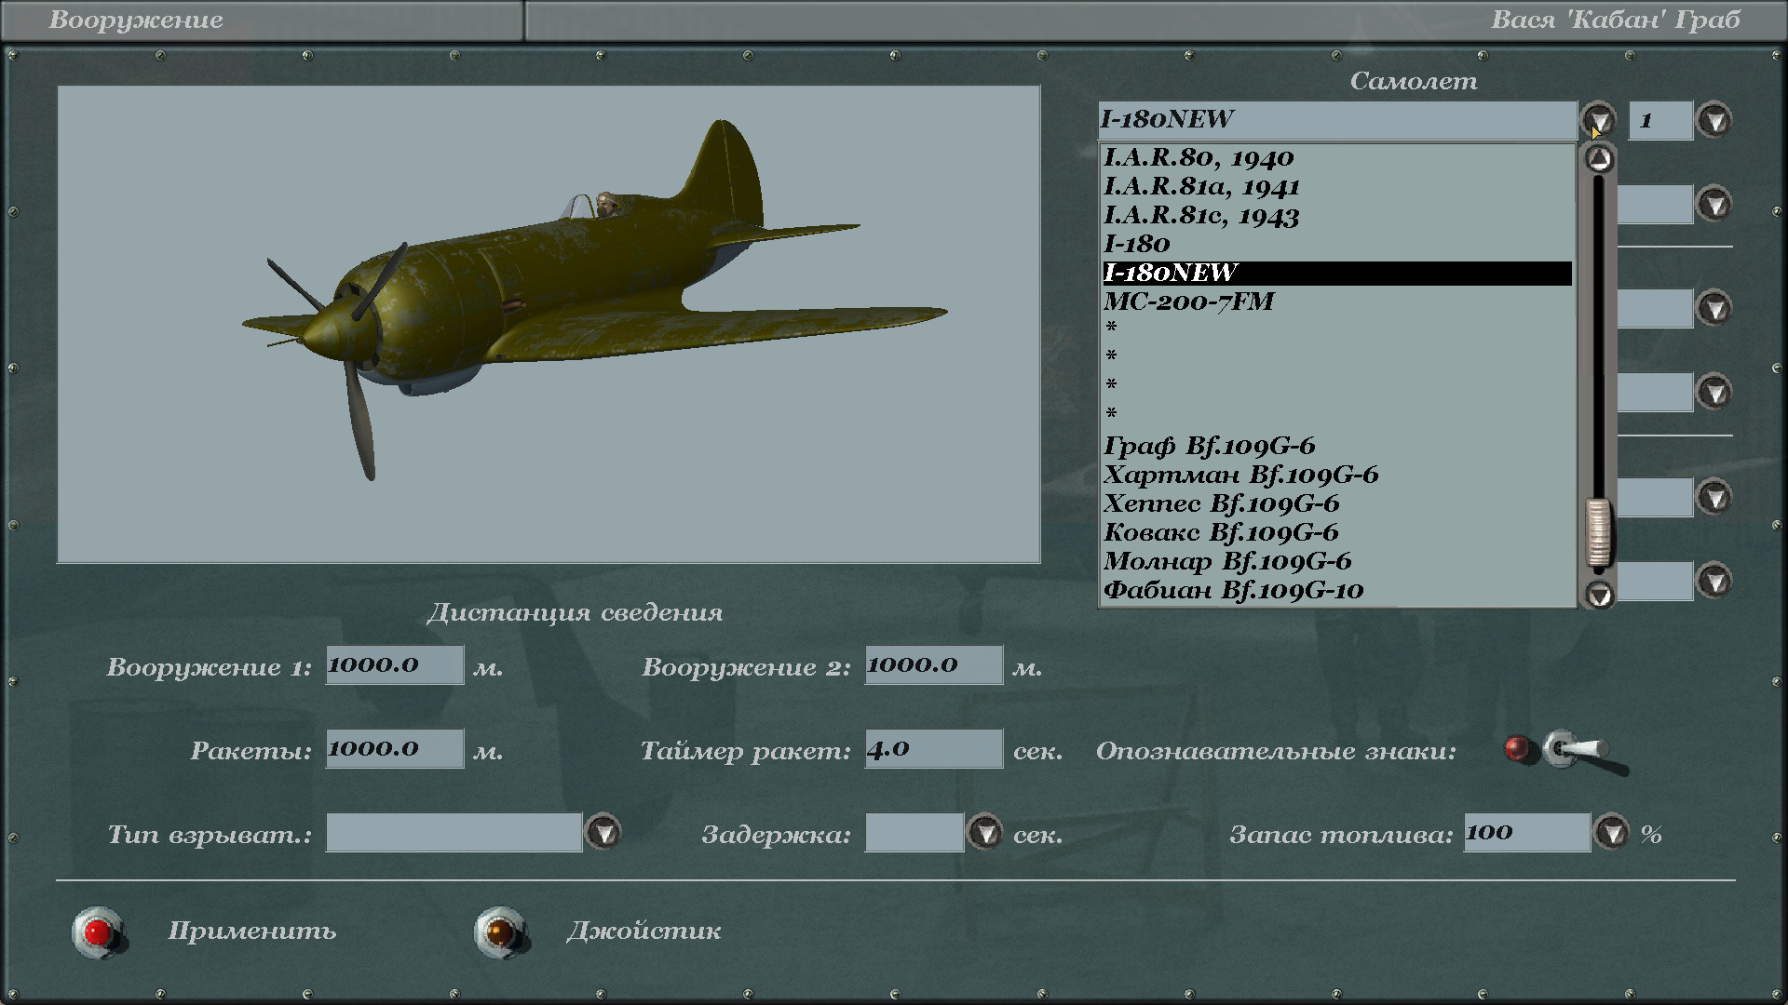Click the Применить label

[x=251, y=931]
